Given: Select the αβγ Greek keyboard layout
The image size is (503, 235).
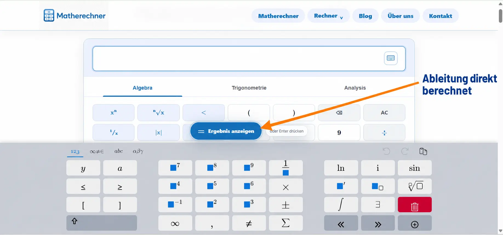Looking at the screenshot, I should [x=138, y=151].
